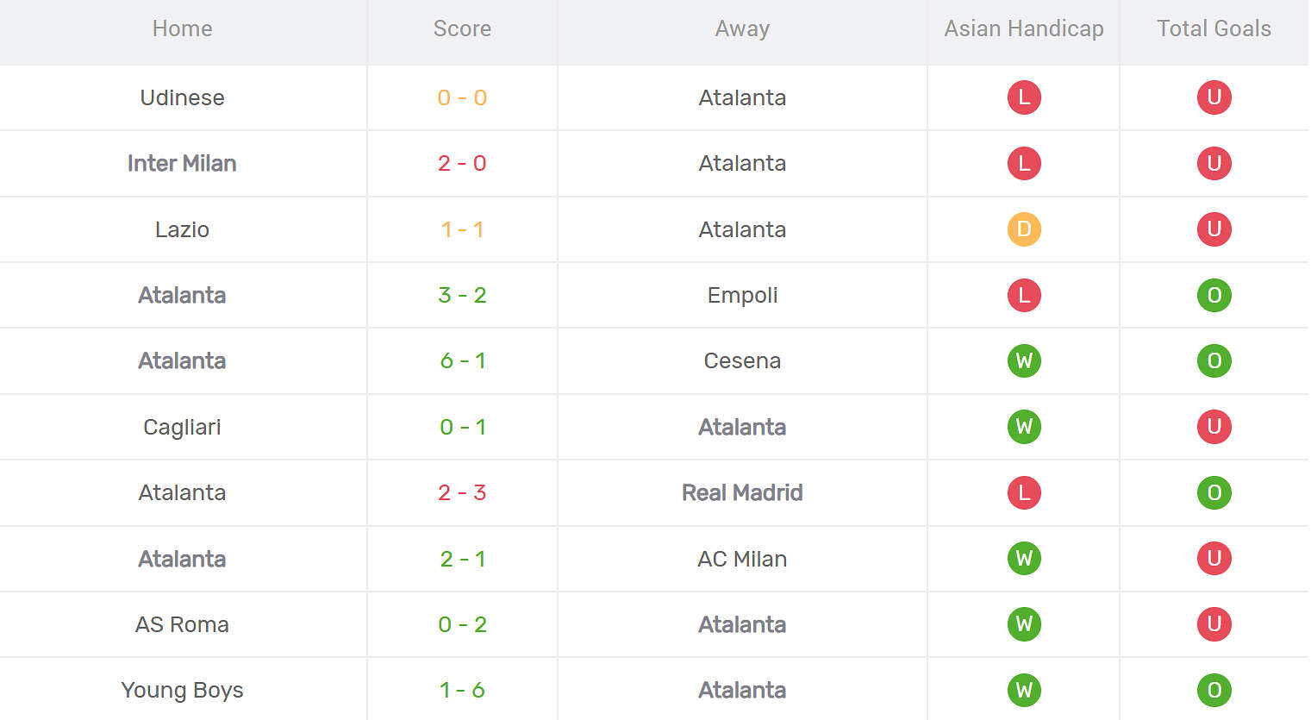Click the green O badge for Empoli match
1311x720 pixels.
(1214, 295)
